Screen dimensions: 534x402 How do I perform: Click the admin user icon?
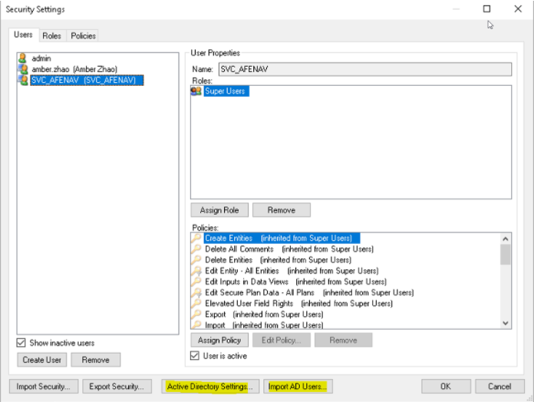point(23,58)
